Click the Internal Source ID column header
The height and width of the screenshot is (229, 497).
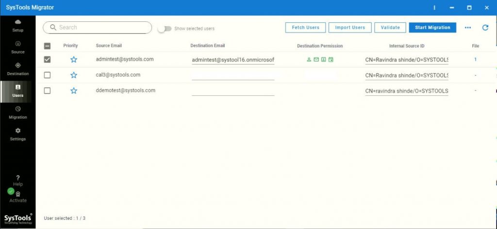point(407,46)
